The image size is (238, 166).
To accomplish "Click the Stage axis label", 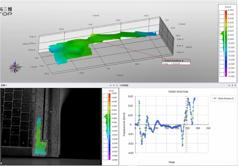I will tap(172, 162).
